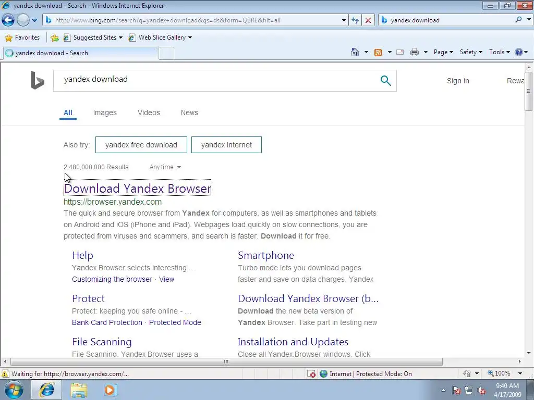Click the Help question mark icon

pyautogui.click(x=519, y=52)
